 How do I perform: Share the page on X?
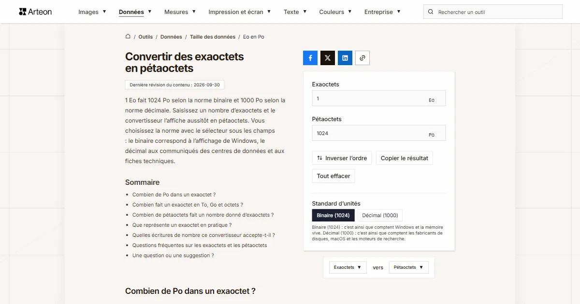(x=328, y=58)
